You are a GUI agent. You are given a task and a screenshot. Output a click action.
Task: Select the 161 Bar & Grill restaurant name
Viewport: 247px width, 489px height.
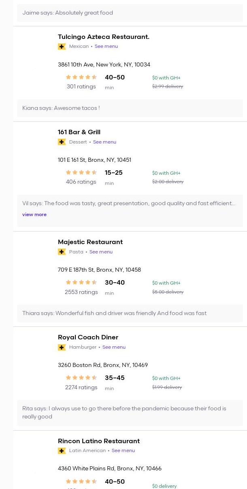pos(79,132)
